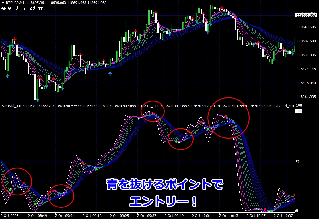Click the red circle around the 09:01 crossover
Image resolution: width=319 pixels, height=219 pixels.
[x=61, y=196]
